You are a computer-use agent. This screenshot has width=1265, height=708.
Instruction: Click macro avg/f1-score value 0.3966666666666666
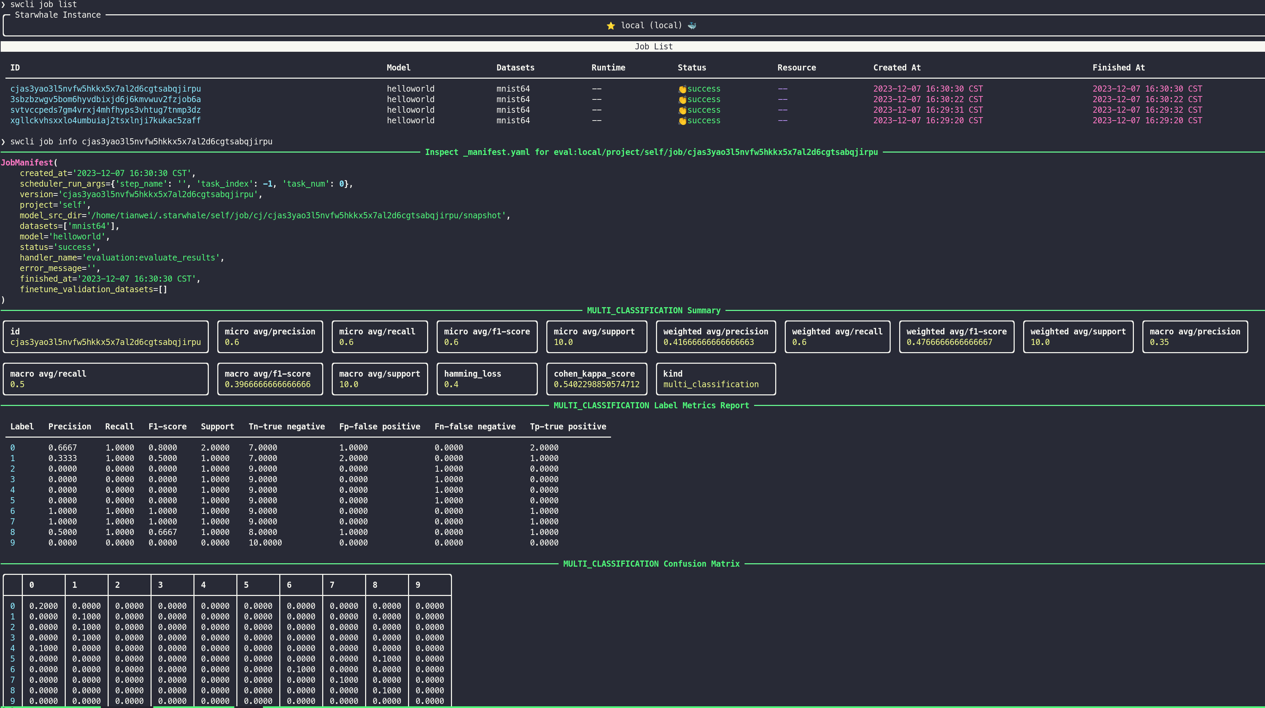268,384
